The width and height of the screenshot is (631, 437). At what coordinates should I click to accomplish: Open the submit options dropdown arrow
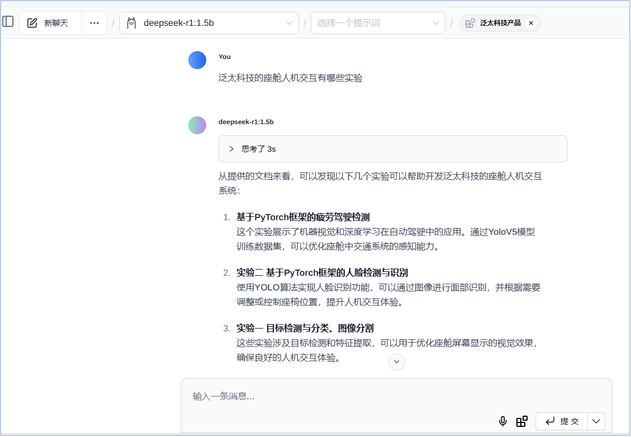[596, 421]
